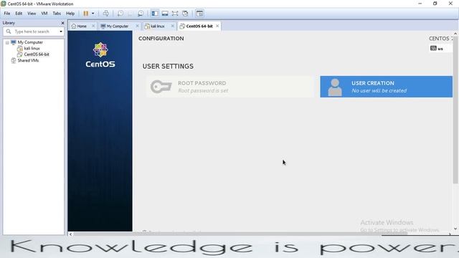Open the VM menu

(x=44, y=14)
